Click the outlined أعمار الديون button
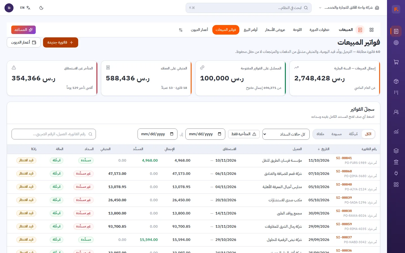The height and width of the screenshot is (253, 405). [x=24, y=42]
